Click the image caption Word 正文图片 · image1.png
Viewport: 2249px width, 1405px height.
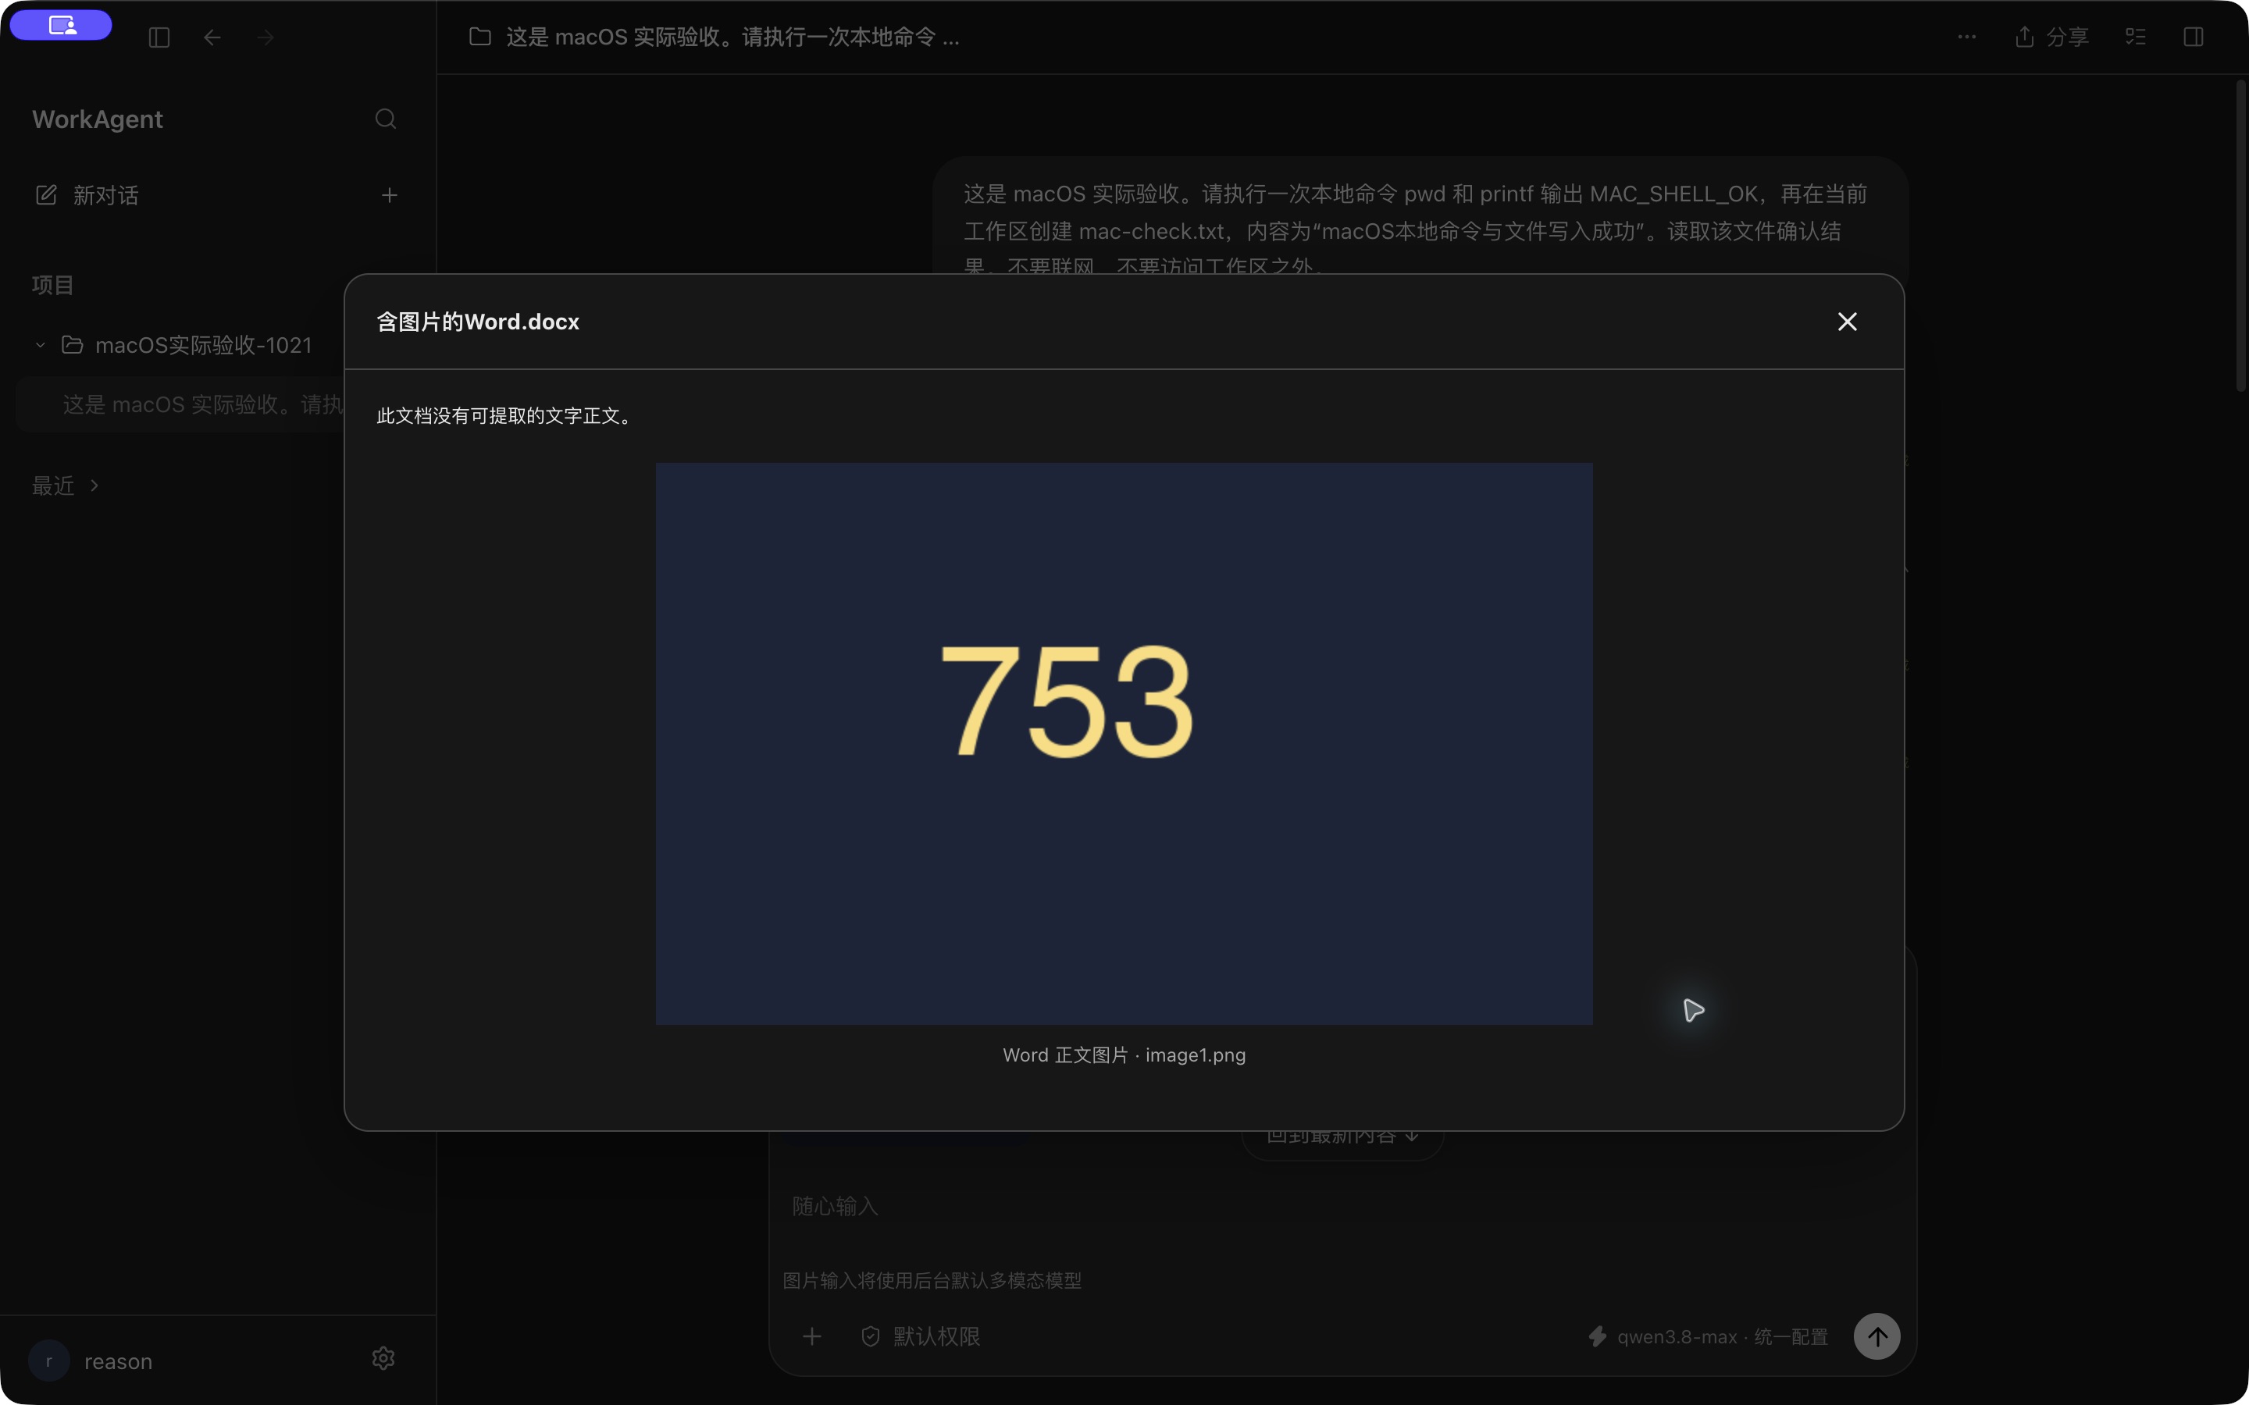coord(1124,1055)
